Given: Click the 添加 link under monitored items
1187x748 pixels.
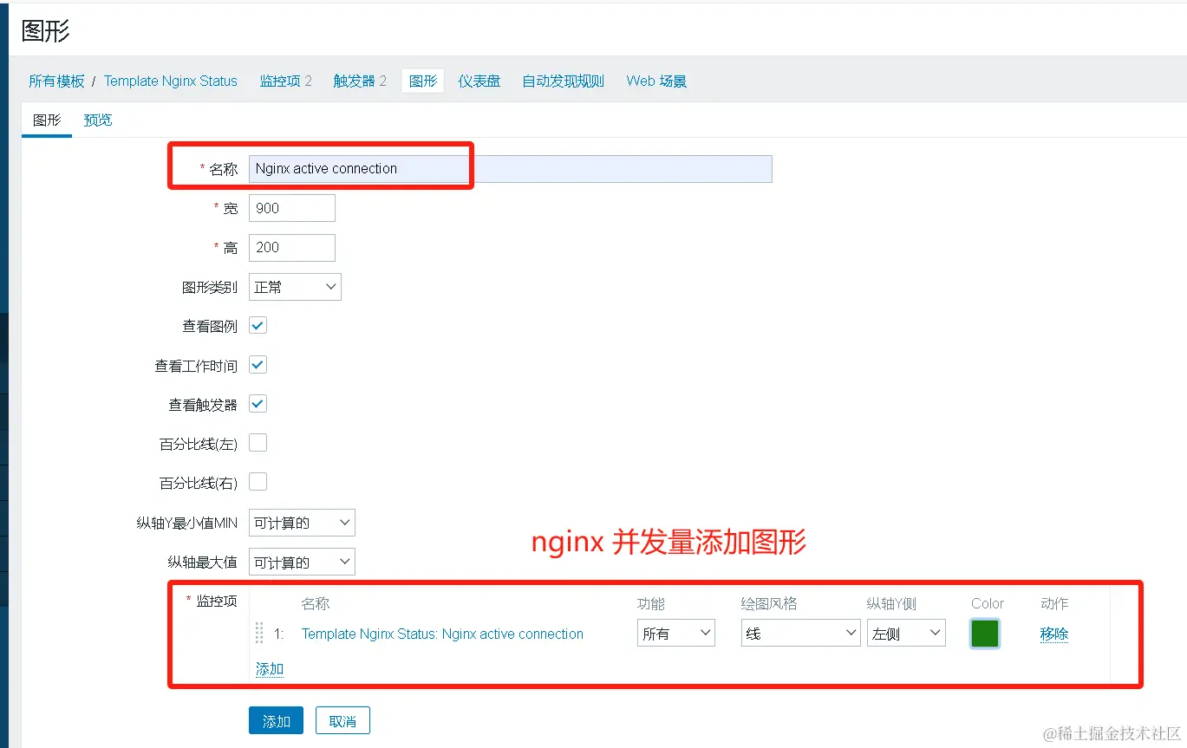Looking at the screenshot, I should coord(270,668).
